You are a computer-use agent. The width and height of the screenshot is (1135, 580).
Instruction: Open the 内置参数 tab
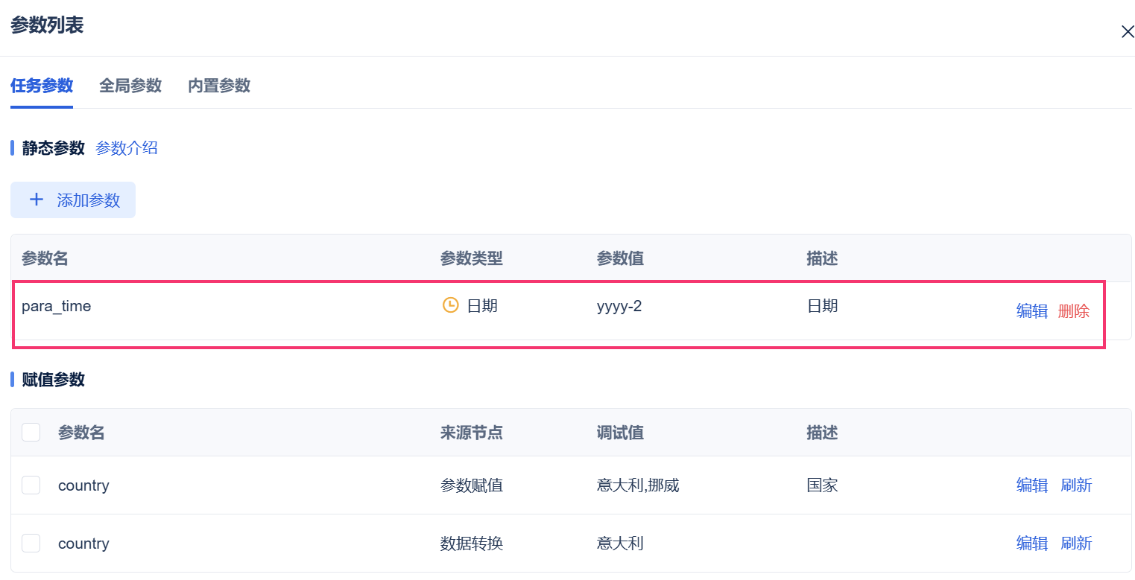219,86
